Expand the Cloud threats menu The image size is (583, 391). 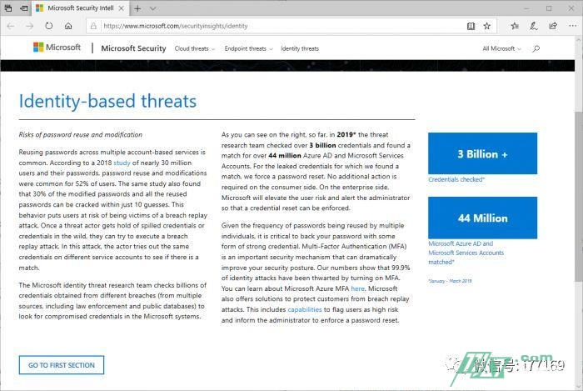[x=194, y=48]
